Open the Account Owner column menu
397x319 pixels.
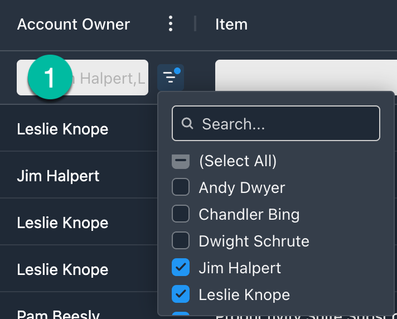171,24
